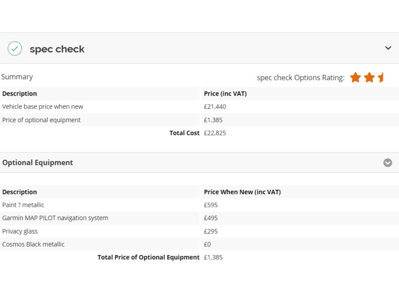This screenshot has width=399, height=299.
Task: Collapse Optional Equipment with grey circle arrow
Action: (388, 162)
